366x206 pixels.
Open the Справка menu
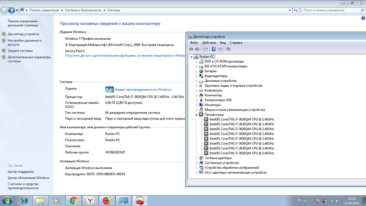pos(236,43)
